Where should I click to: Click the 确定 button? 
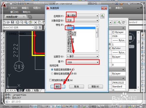58,87
